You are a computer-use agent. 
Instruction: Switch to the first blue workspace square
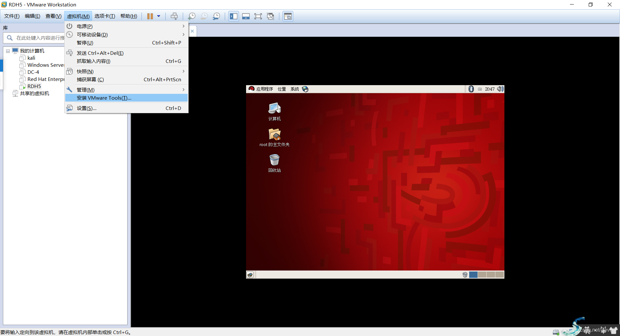[x=473, y=275]
